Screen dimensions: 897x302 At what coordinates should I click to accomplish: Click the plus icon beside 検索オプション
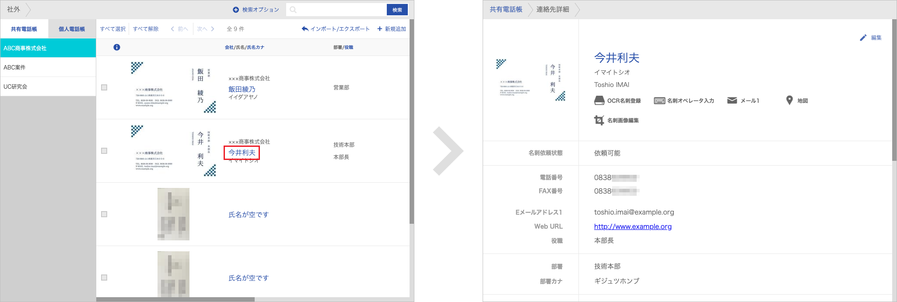(x=236, y=10)
